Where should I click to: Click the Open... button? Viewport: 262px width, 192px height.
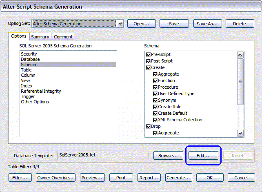click(141, 24)
